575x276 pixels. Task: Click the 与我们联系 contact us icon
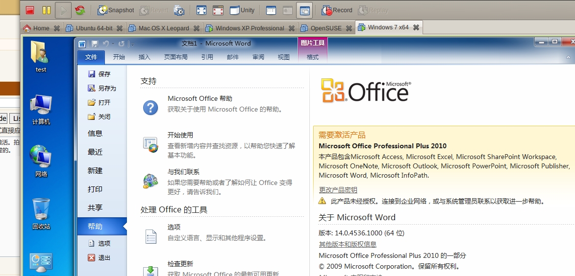pos(150,181)
